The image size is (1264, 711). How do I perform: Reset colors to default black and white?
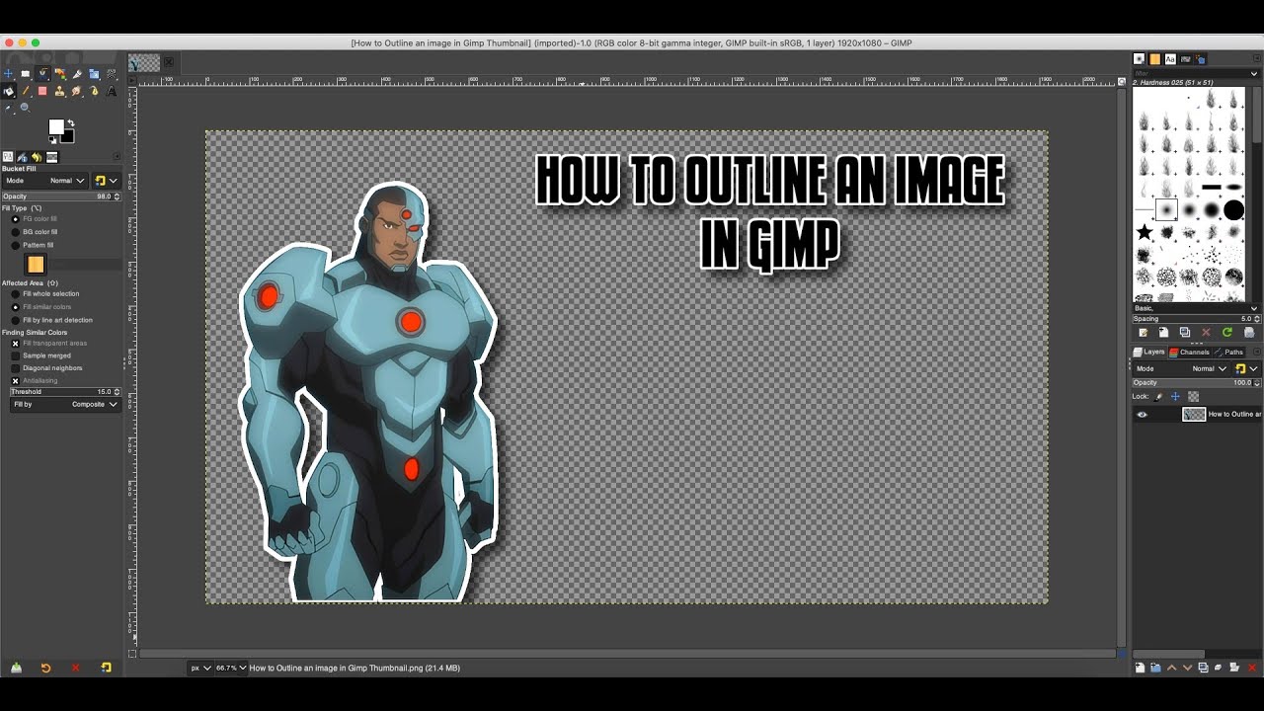point(52,140)
